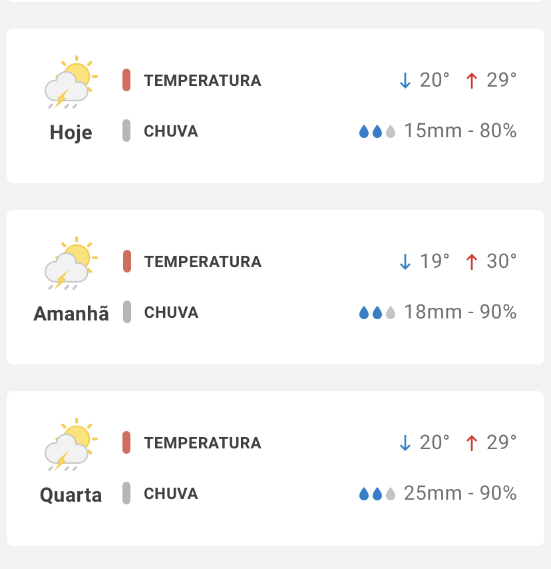Click the 25mm - 90% rain value
Screen dimensions: 551x569
[x=460, y=493]
